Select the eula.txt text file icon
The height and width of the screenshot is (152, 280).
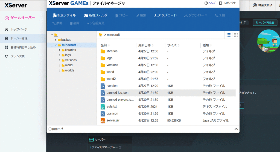tap(103, 107)
